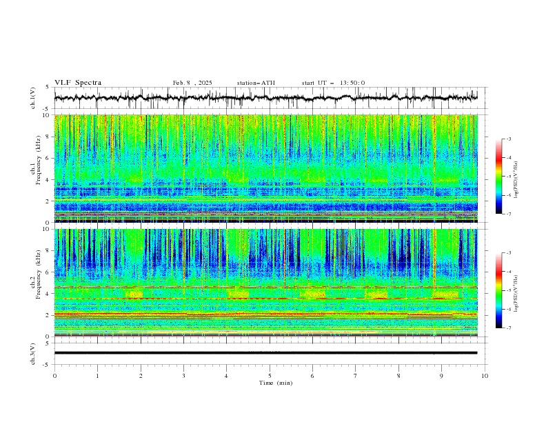Click the "-3" label on upper color bar
Screen dimensions: 546x422
(508, 139)
